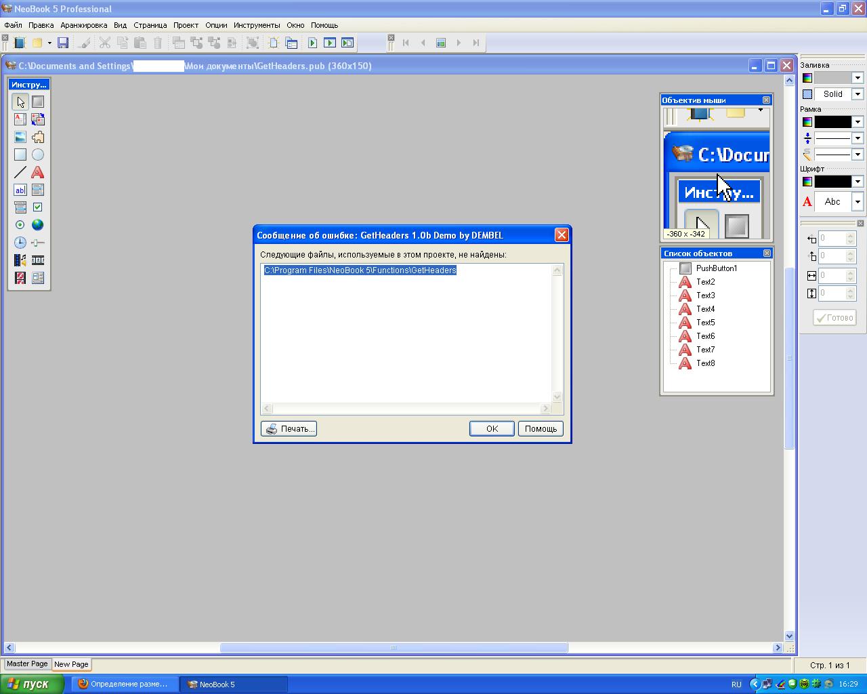Choose the text entry field tool
Image resolution: width=867 pixels, height=694 pixels.
[x=20, y=190]
